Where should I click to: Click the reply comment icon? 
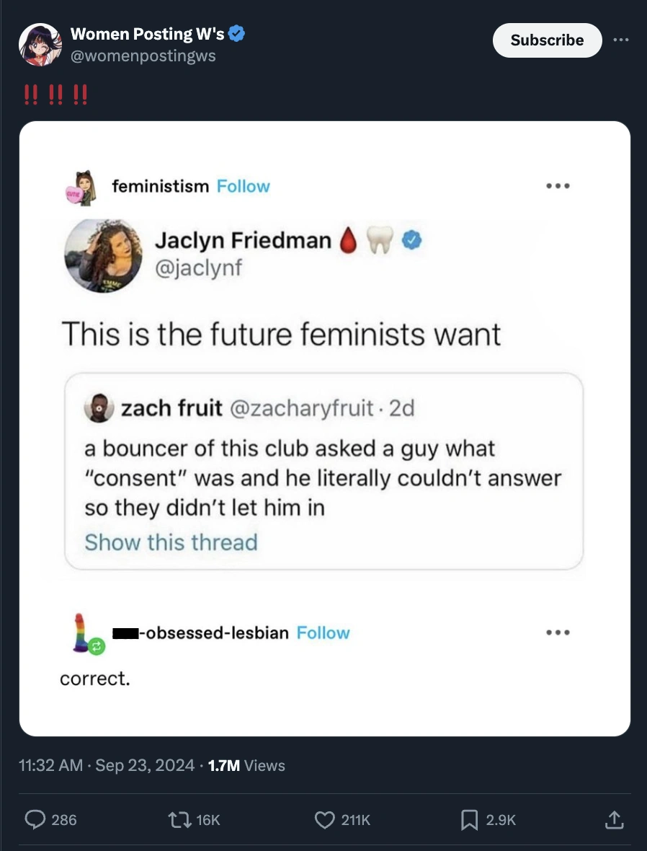[35, 819]
